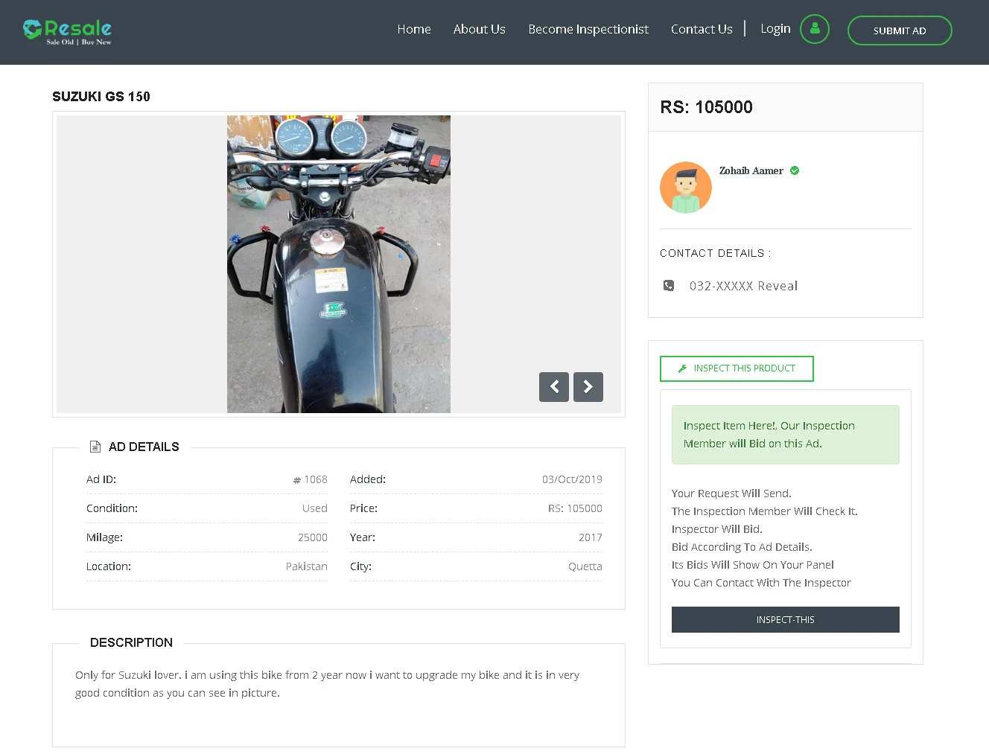Click 'Inspector Will Bid.' line
The width and height of the screenshot is (989, 754).
(x=716, y=529)
